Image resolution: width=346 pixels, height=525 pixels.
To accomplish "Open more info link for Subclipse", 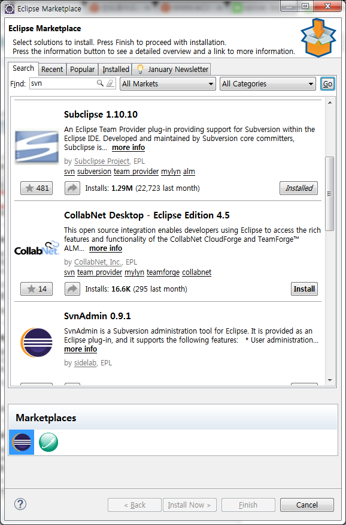I will pos(128,148).
